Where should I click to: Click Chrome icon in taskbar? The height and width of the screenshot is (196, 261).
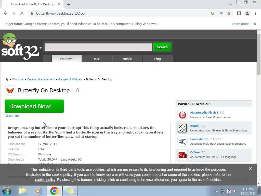tap(54, 191)
